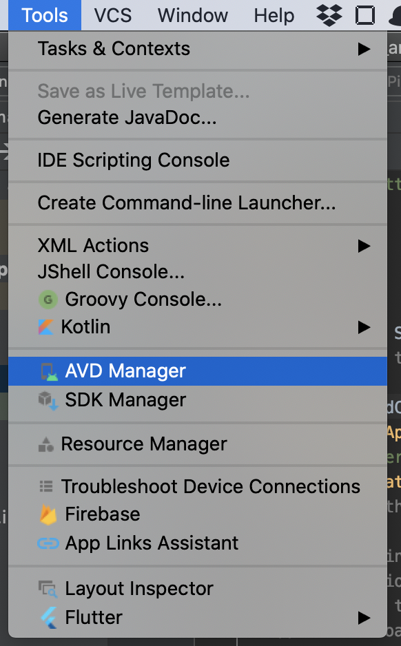Open the Dropbox menu bar icon
Viewport: 401px width, 646px height.
pyautogui.click(x=329, y=15)
